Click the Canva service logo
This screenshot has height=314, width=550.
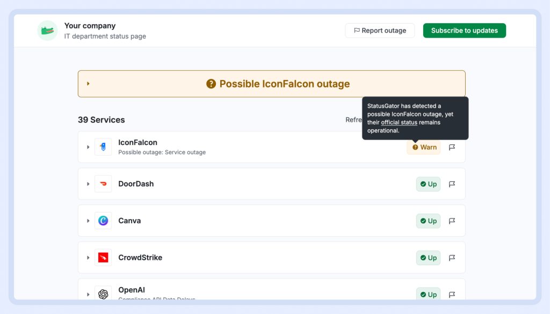click(103, 221)
